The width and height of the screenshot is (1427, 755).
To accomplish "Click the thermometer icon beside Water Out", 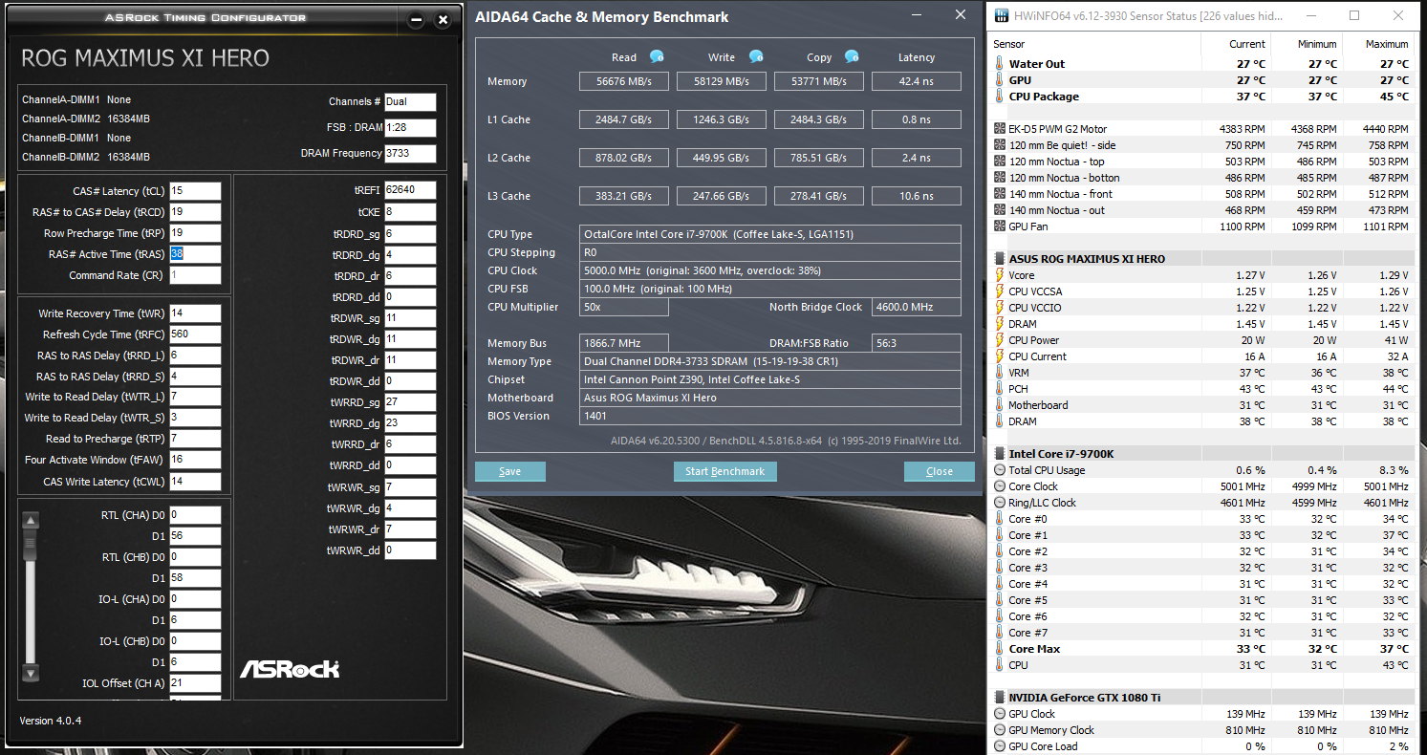I will (x=1000, y=64).
